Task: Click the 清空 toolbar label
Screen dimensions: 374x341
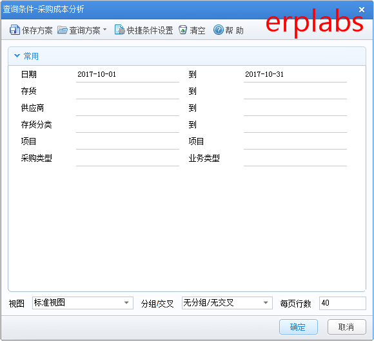Action: [197, 30]
